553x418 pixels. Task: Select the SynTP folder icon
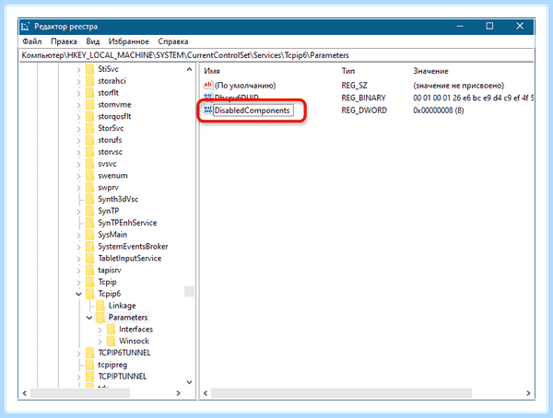[x=90, y=211]
